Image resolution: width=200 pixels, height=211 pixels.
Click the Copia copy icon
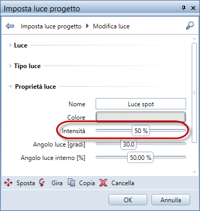click(71, 183)
